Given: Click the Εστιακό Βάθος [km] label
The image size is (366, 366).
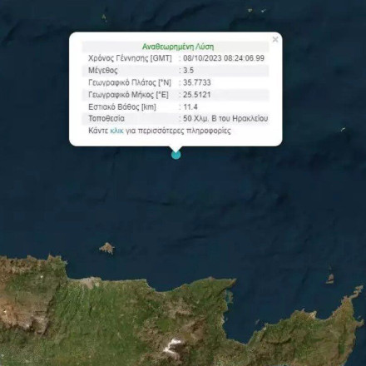Looking at the screenshot, I should click(122, 107).
